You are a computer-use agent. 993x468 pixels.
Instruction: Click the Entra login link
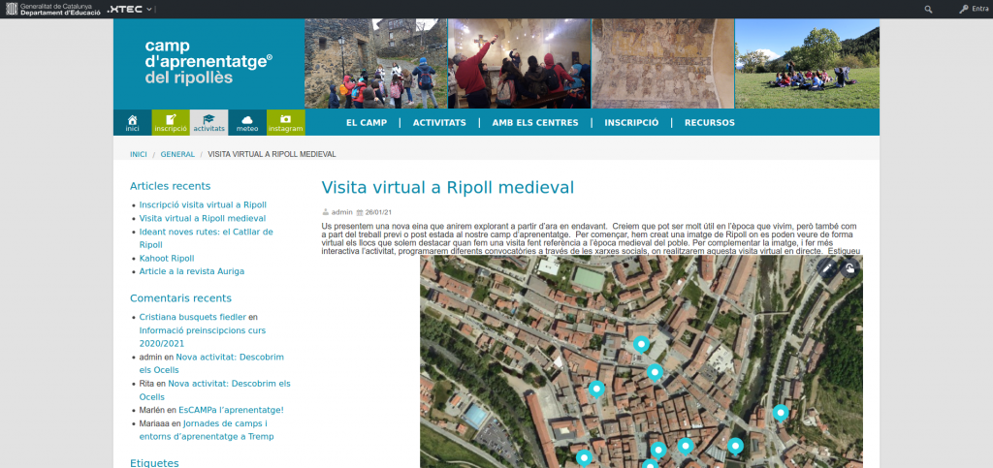point(973,9)
